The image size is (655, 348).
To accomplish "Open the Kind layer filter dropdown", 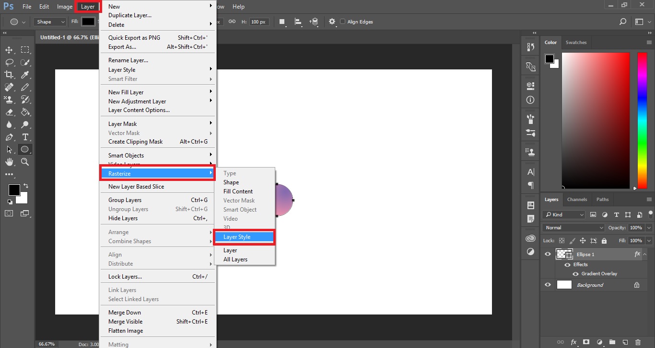I will (x=564, y=214).
